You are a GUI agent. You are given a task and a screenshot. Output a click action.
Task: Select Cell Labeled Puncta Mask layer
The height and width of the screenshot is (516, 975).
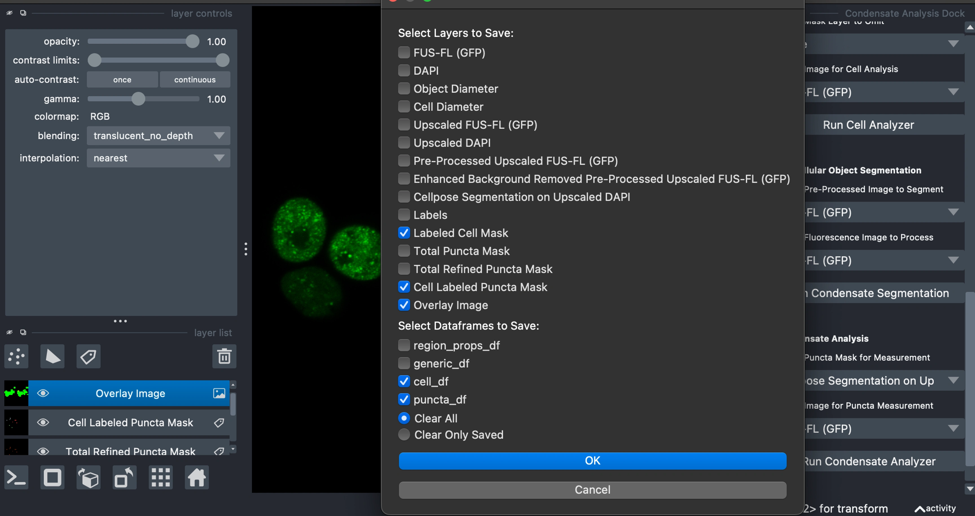point(130,422)
